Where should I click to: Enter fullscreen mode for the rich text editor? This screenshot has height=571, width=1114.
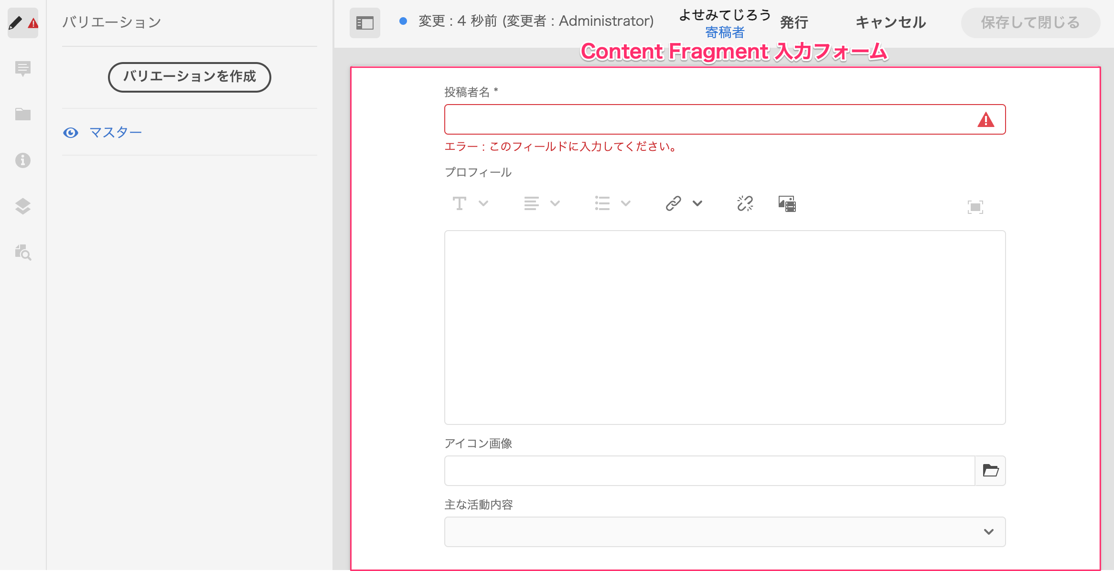tap(975, 207)
